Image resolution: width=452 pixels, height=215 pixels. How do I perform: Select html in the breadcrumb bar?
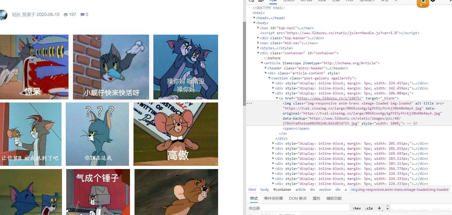(252, 190)
